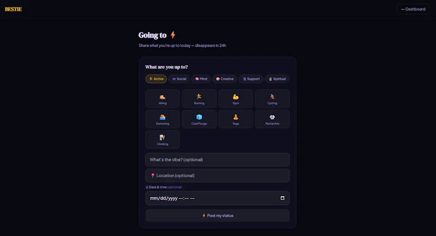Select the Cycling activity icon
The width and height of the screenshot is (436, 236).
click(272, 96)
